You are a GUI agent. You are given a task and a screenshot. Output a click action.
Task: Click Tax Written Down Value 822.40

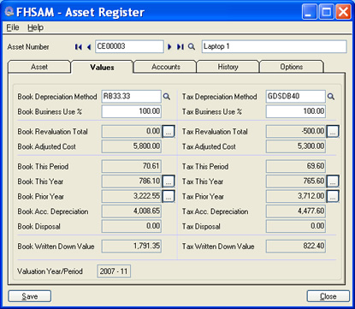(296, 247)
